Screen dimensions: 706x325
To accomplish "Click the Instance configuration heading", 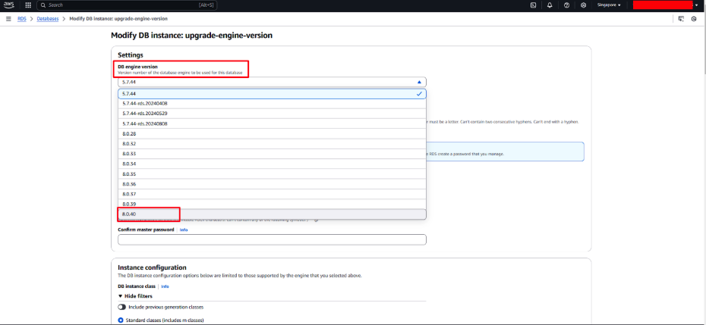I will (152, 267).
